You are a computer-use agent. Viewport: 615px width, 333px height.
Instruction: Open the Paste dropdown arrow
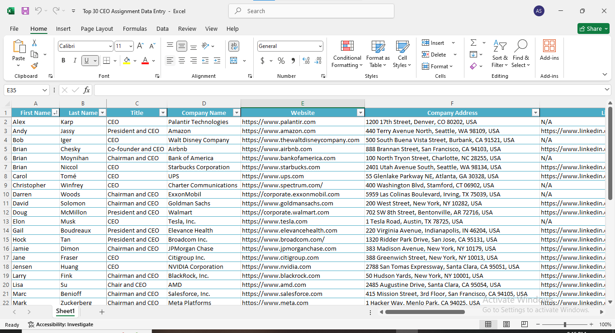coord(19,65)
